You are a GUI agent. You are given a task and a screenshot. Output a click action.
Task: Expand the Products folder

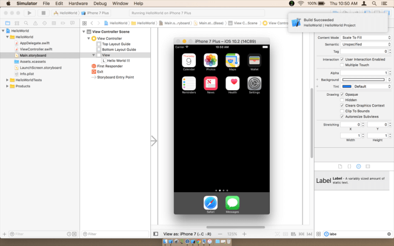[7, 86]
